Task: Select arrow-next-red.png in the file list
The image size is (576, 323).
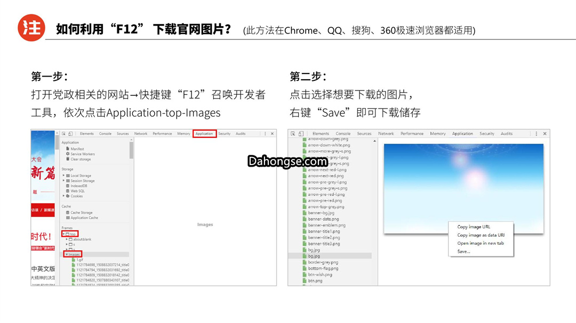Action: (x=326, y=176)
